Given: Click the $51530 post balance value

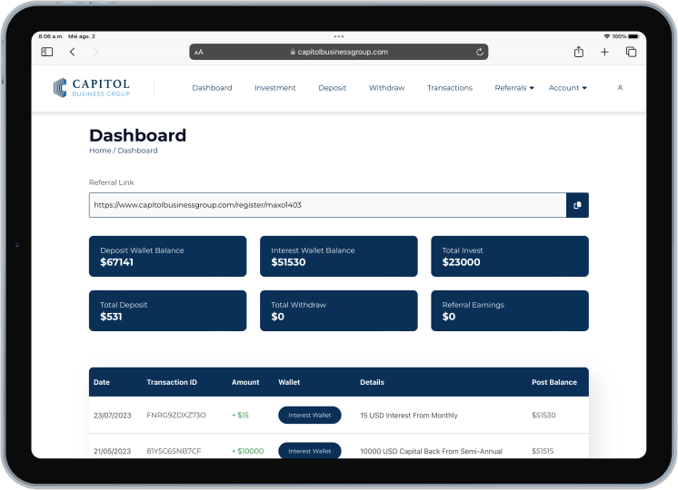Looking at the screenshot, I should tap(543, 415).
